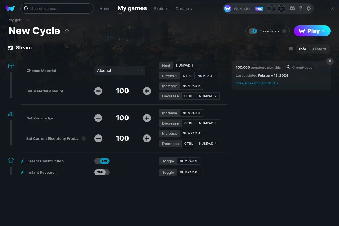Click the 100,000 members play this text
Image resolution: width=339 pixels, height=226 pixels.
[258, 68]
